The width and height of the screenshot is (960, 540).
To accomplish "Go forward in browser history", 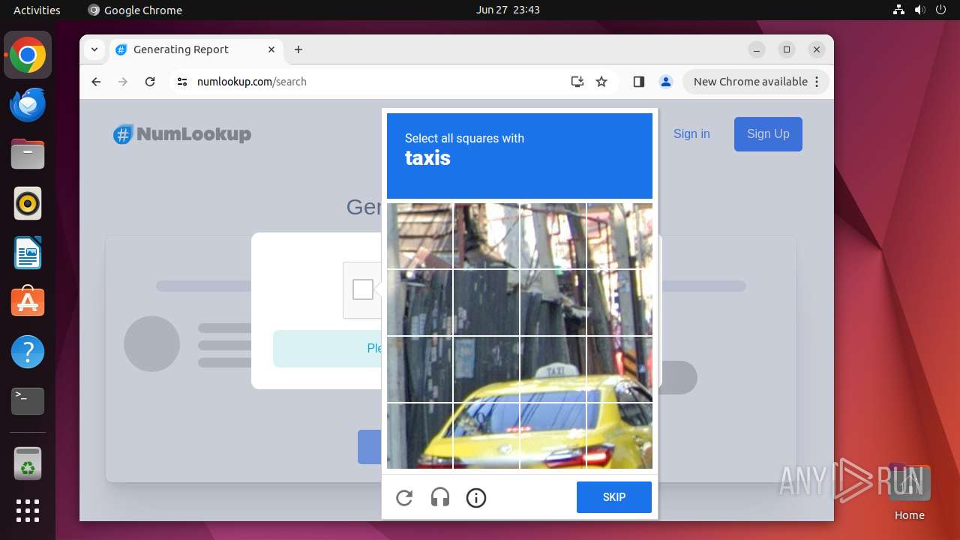I will point(123,82).
